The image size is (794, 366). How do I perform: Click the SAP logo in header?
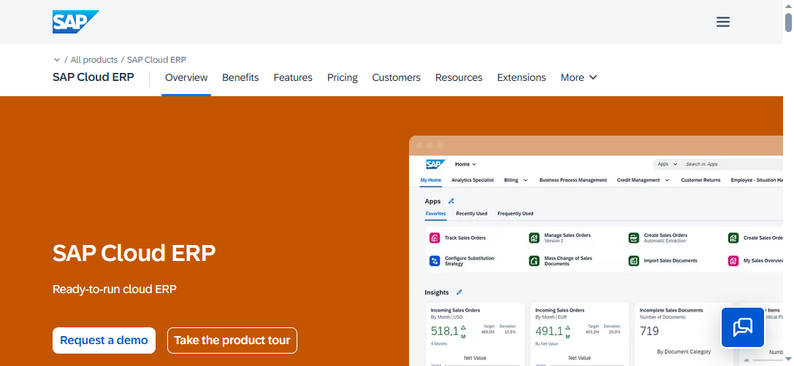(x=75, y=22)
